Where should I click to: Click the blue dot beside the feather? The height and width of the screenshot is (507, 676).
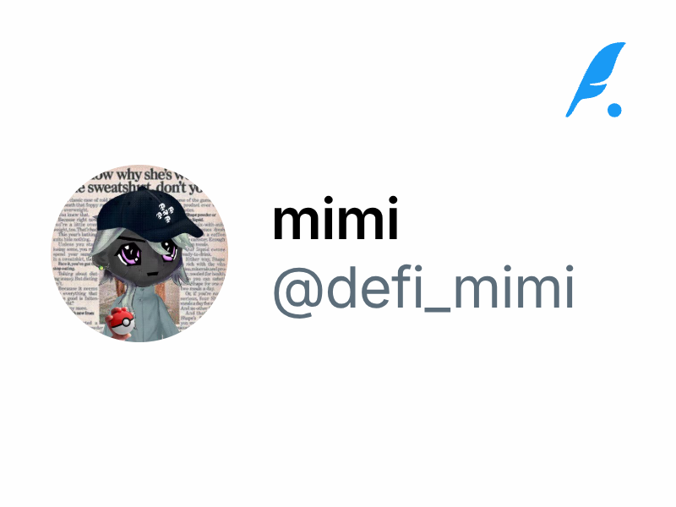pos(614,110)
